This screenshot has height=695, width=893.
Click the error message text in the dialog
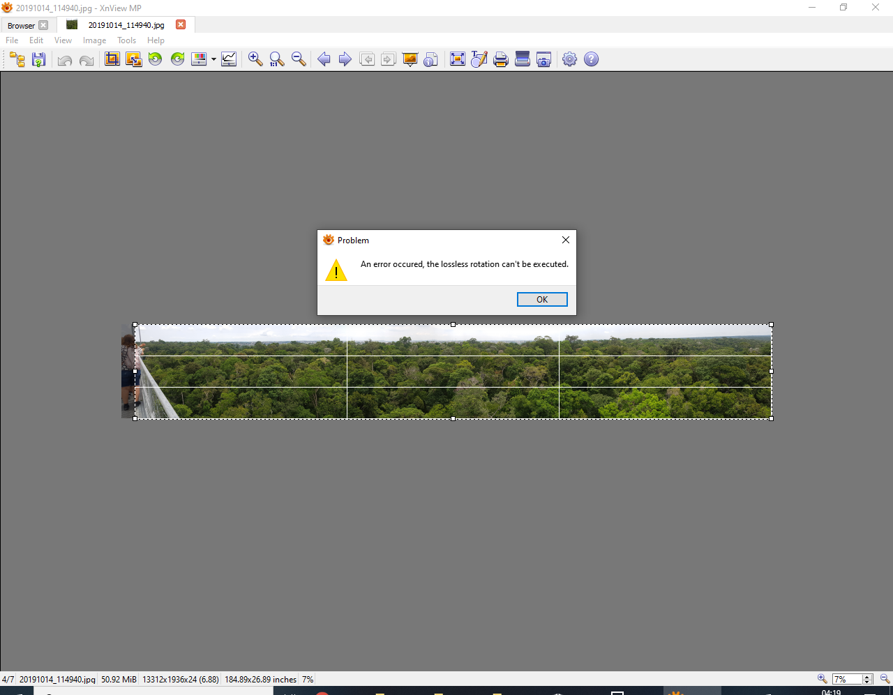[465, 264]
